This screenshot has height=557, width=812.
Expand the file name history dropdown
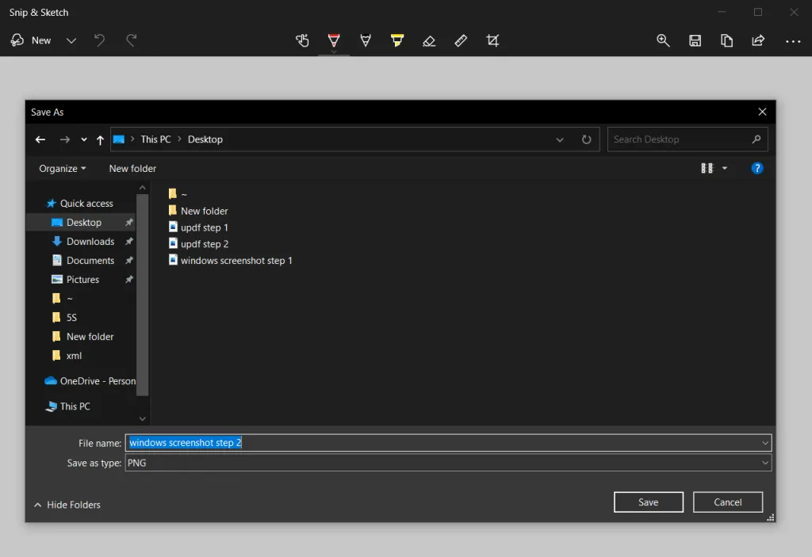tap(764, 443)
